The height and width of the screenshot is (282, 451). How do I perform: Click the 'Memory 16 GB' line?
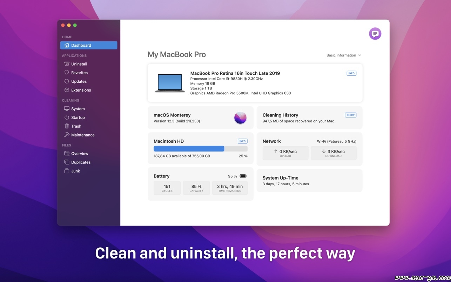203,84
